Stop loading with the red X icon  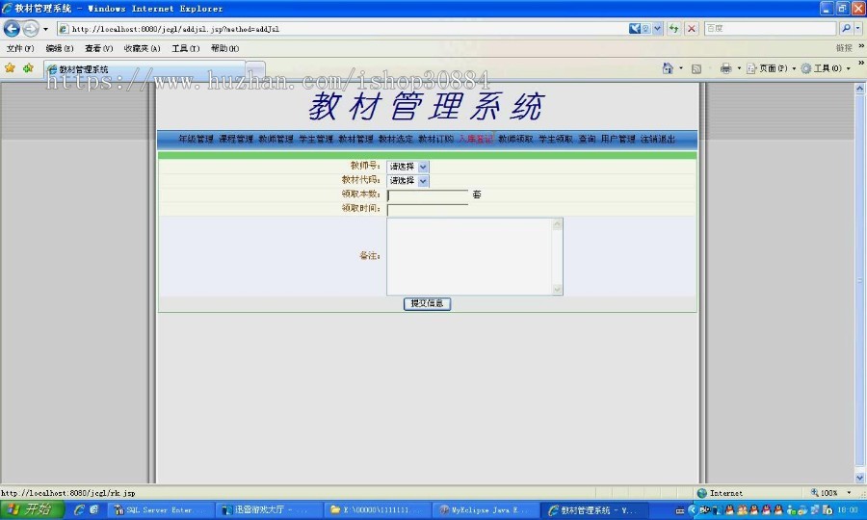[691, 28]
